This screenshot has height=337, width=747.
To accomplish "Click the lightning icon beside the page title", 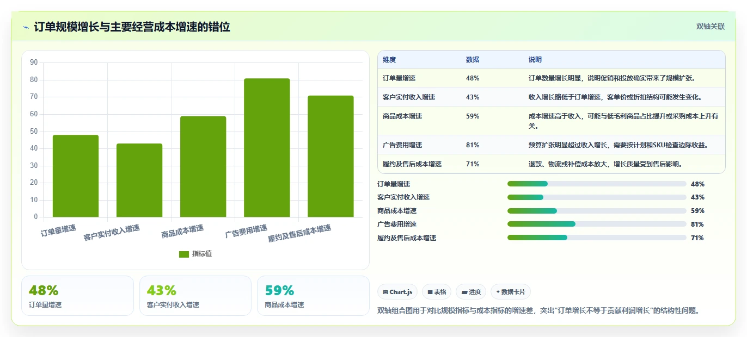I will (26, 27).
